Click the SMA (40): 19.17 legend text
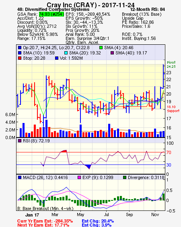The width and height of the screenshot is (181, 227). [131, 53]
